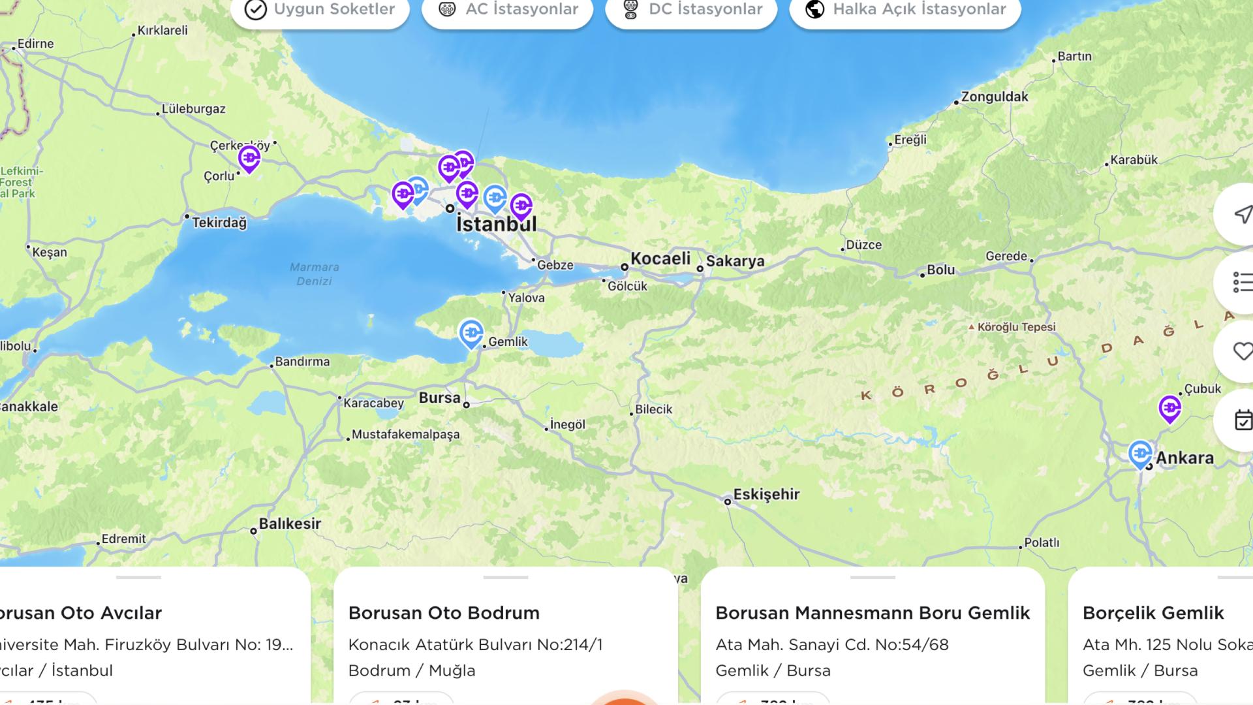
Task: Toggle the Halka Açık İstasyonlar filter
Action: pyautogui.click(x=905, y=10)
